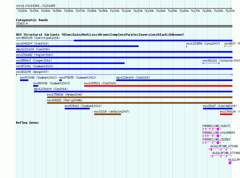Select the nsv972096 (Sudmant2013) blue bar

pos(24,80)
